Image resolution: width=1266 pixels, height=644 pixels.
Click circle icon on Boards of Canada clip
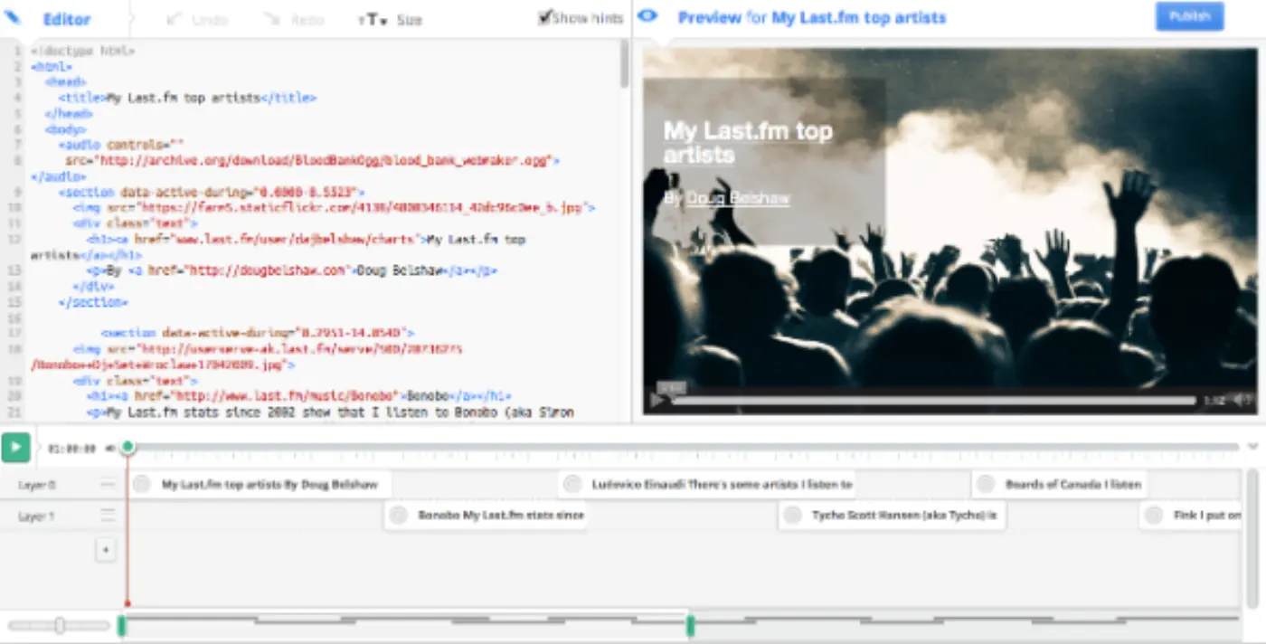pyautogui.click(x=986, y=485)
